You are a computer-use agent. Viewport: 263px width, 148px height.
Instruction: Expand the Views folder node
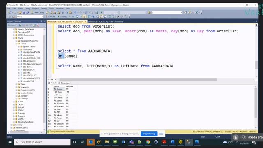pos(16,84)
